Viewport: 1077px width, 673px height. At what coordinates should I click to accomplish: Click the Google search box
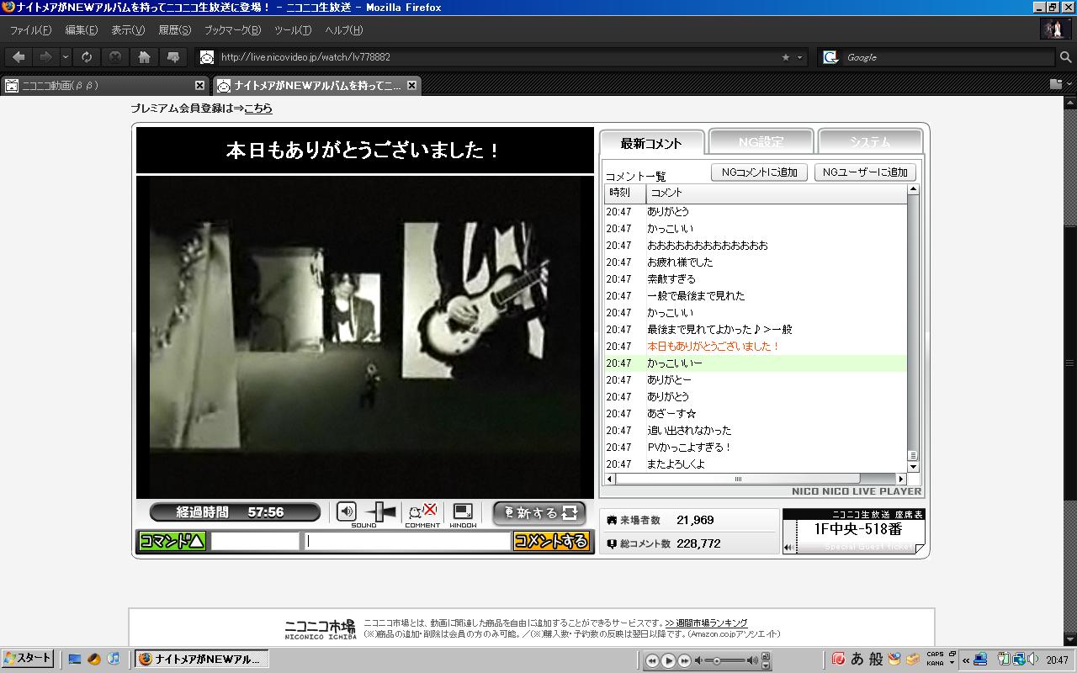(x=949, y=57)
